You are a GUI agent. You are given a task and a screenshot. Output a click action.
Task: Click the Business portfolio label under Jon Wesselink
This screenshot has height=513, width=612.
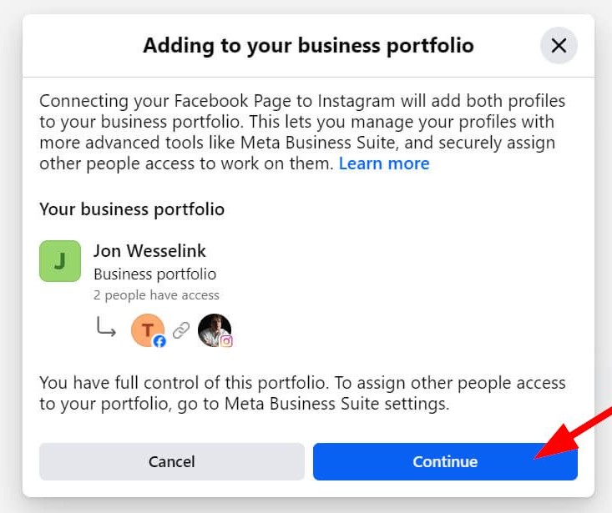[154, 274]
